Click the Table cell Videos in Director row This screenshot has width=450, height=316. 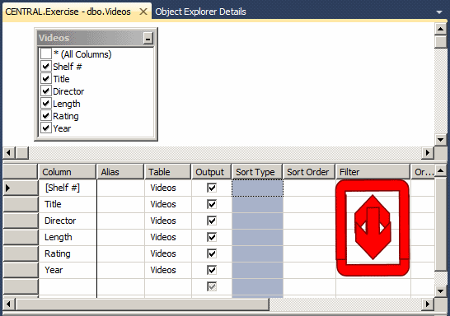point(168,221)
